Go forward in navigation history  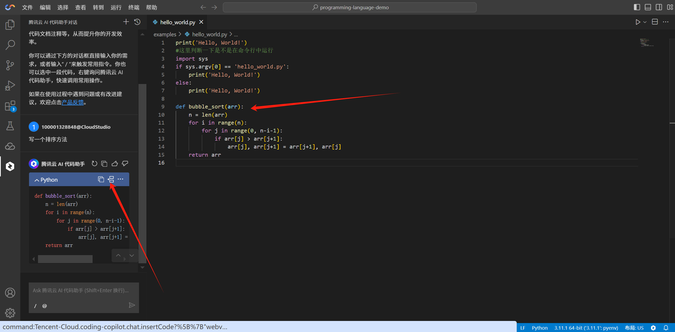tap(214, 7)
